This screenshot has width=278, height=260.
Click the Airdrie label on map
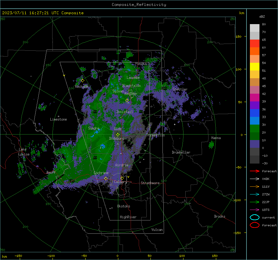click(122, 165)
